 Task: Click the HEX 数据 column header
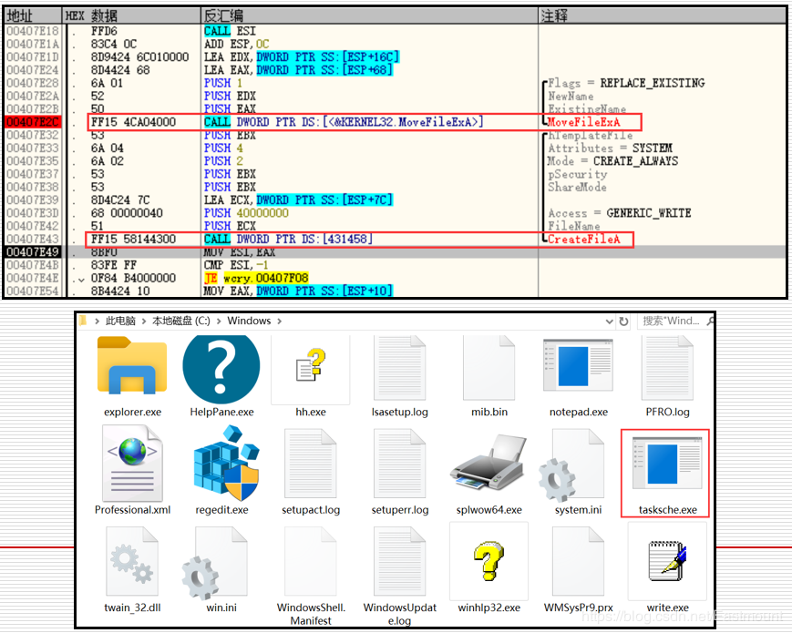tap(132, 15)
